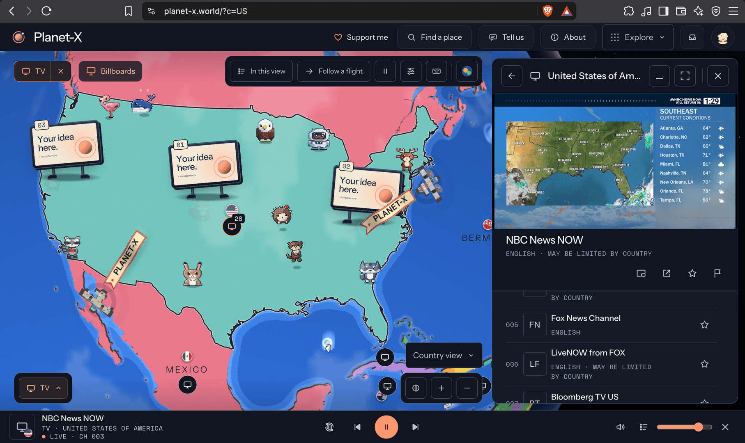
Task: Select Fox News Channel from list
Action: [x=612, y=325]
